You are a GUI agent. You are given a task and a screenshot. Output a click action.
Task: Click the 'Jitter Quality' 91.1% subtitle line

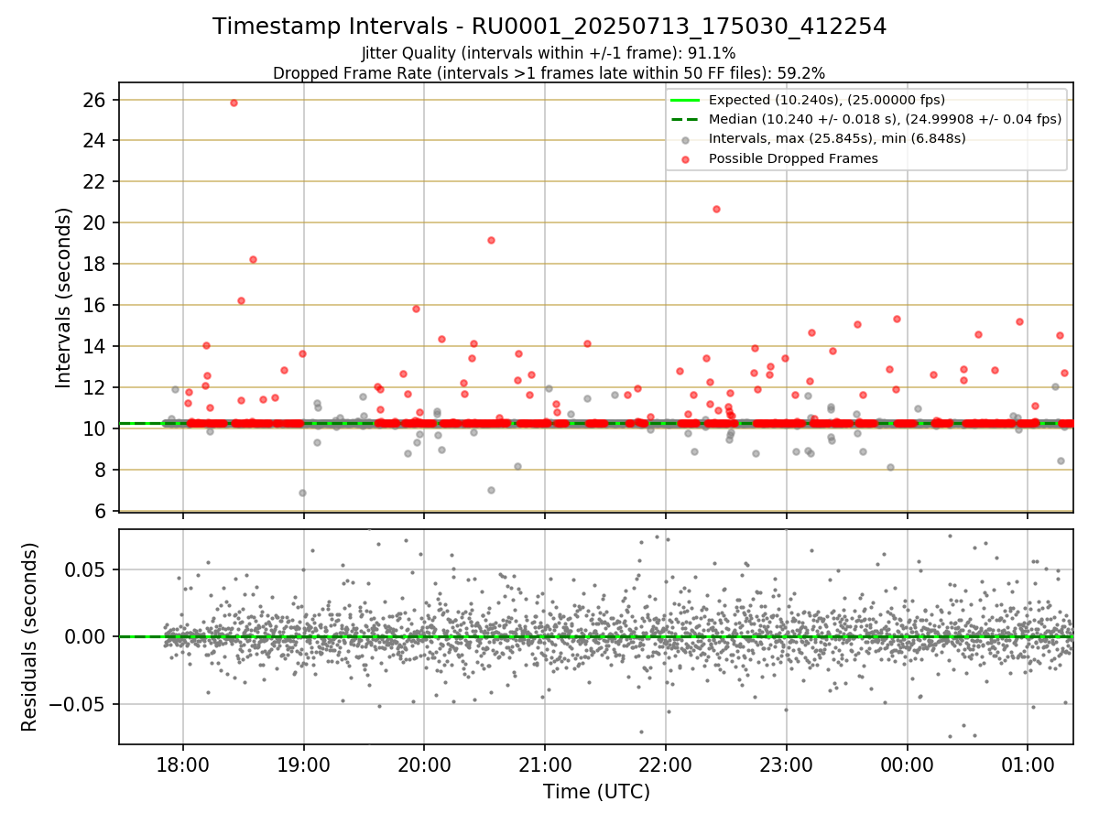pos(549,53)
